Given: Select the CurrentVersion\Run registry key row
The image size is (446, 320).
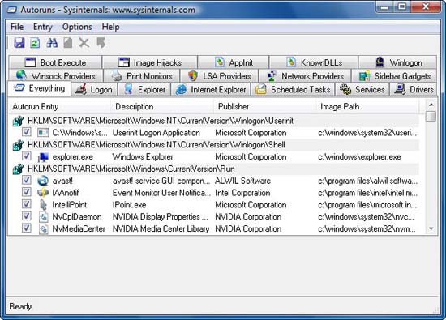Looking at the screenshot, I should 215,169.
